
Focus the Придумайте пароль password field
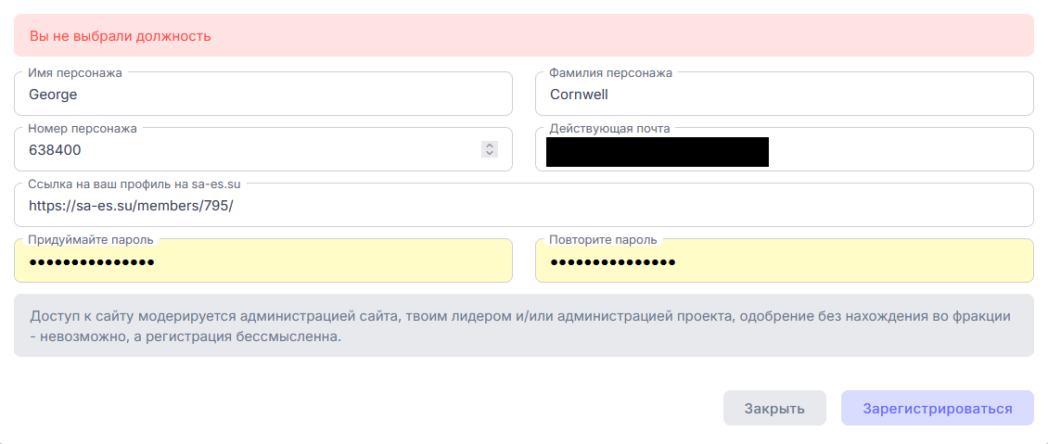(263, 260)
